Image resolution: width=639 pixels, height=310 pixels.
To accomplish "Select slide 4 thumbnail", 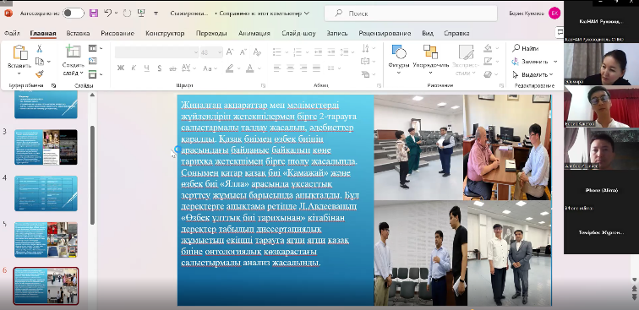I will click(46, 193).
